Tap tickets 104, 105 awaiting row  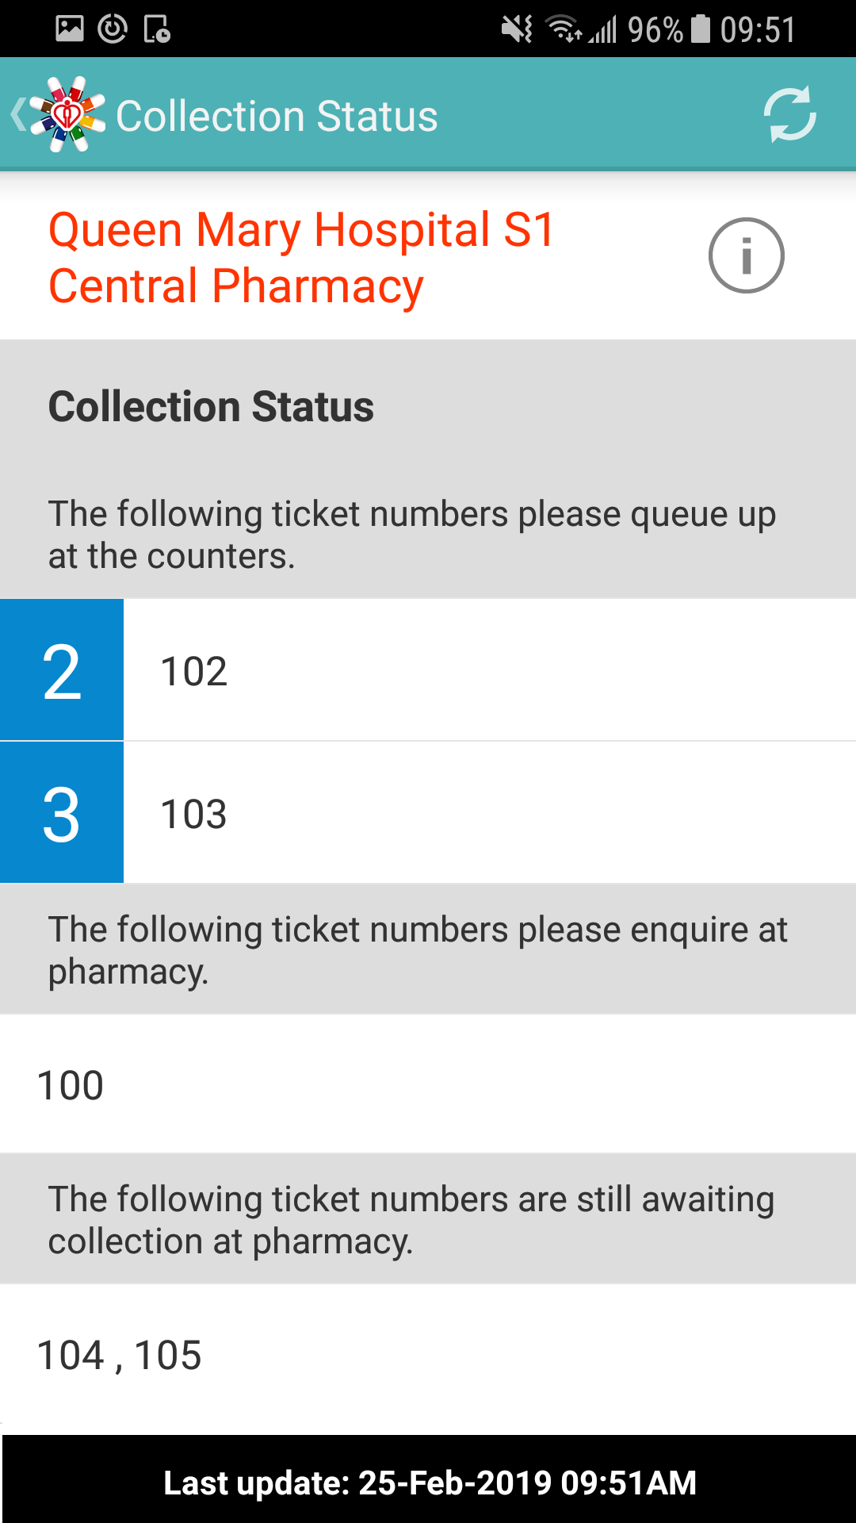[x=428, y=1354]
